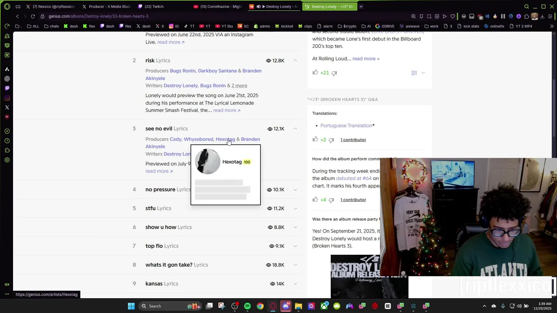Switch to the Twitch tab
This screenshot has width=557, height=313.
[x=162, y=7]
